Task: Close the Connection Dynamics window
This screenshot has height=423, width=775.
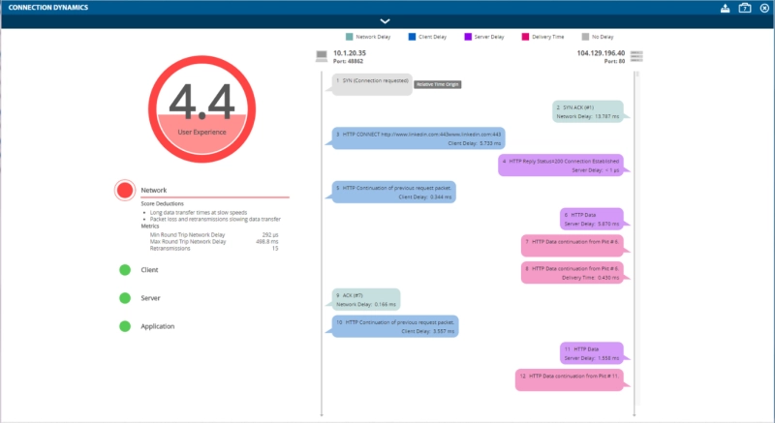Action: pyautogui.click(x=764, y=8)
